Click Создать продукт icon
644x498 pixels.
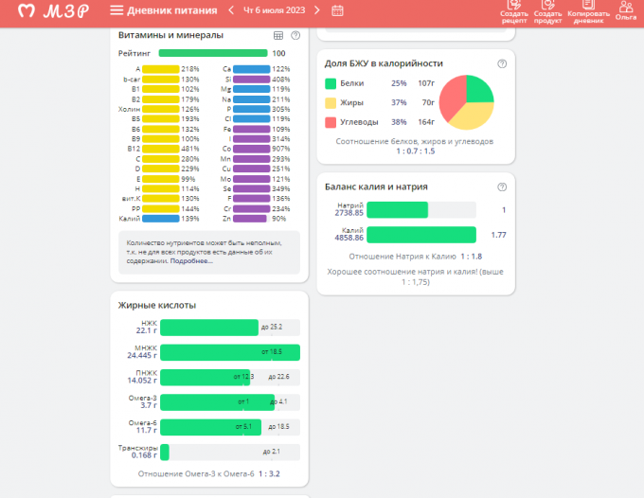(547, 11)
